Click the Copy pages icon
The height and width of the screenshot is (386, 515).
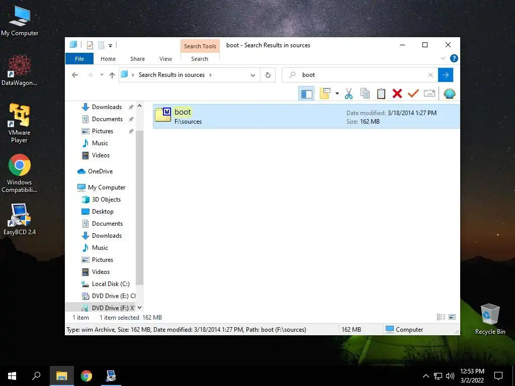(x=365, y=94)
